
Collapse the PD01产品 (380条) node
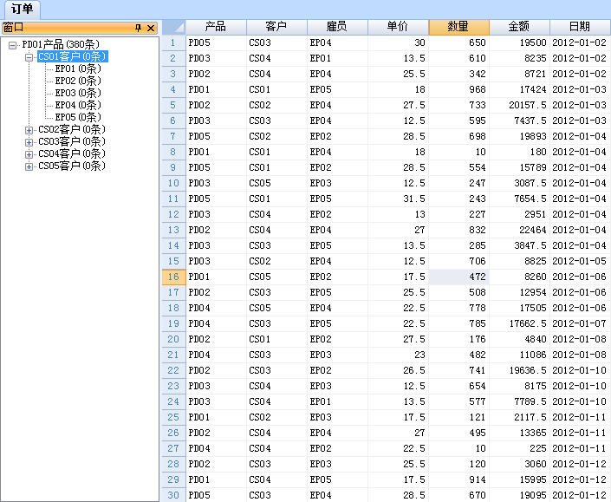pos(12,45)
